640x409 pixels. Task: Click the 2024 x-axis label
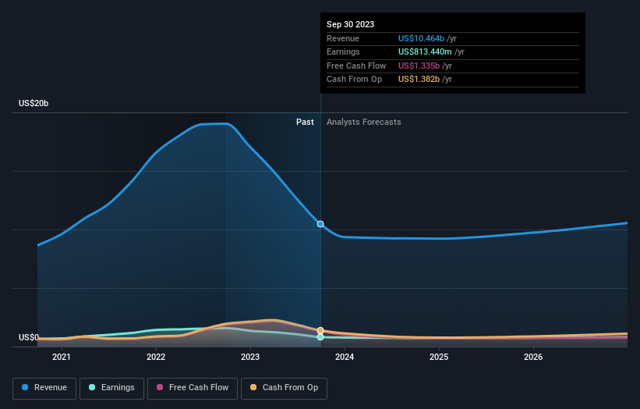click(345, 357)
